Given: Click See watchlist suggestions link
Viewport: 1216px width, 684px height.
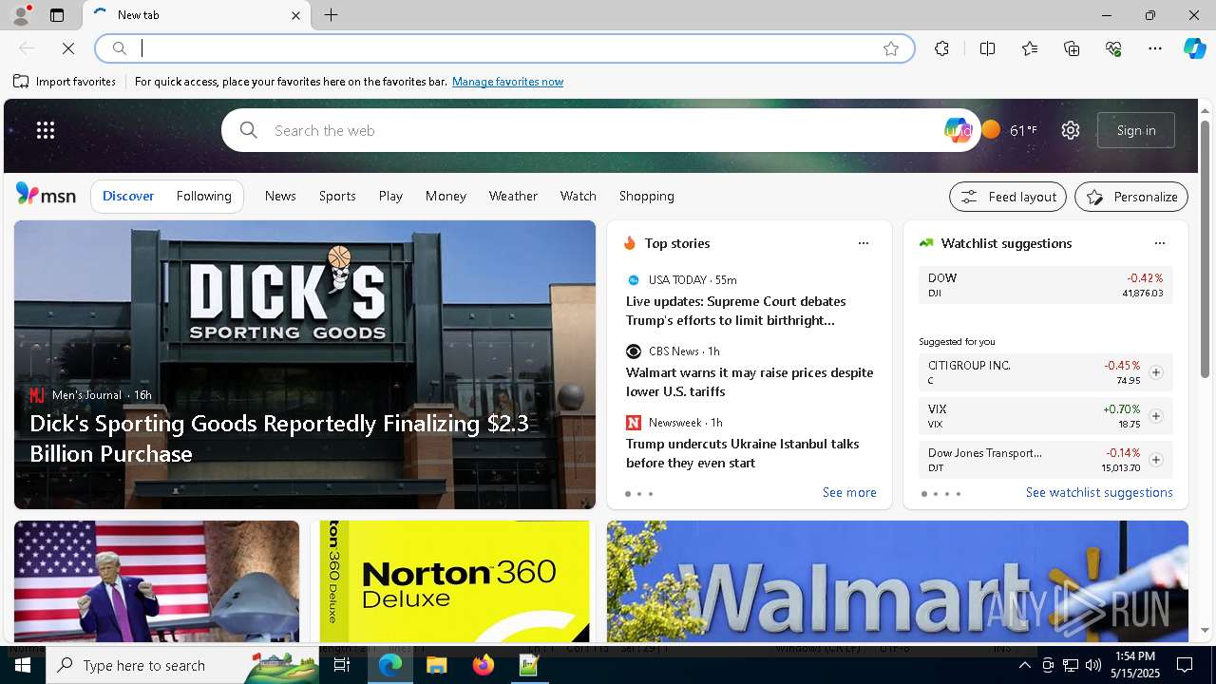Looking at the screenshot, I should [x=1099, y=492].
